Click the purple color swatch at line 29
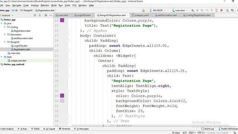This screenshot has height=134, width=238. (x=62, y=96)
